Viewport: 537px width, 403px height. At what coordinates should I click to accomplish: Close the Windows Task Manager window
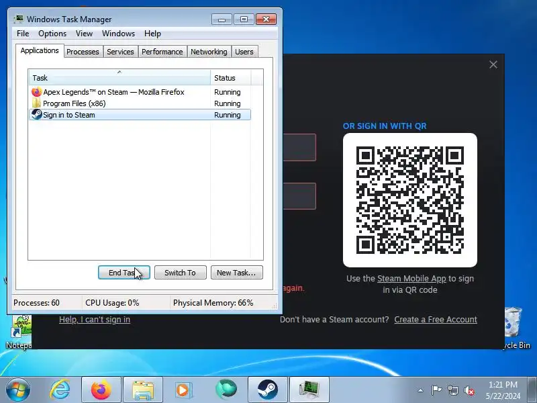[x=266, y=19]
